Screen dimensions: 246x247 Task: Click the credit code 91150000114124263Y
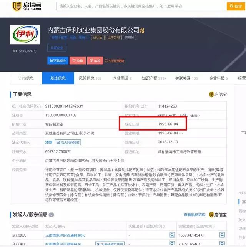(64, 106)
